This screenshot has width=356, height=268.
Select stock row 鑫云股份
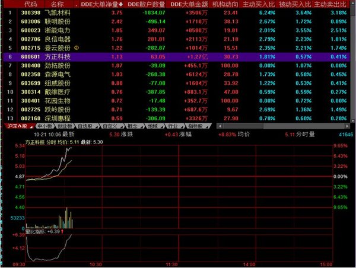pyautogui.click(x=177, y=48)
